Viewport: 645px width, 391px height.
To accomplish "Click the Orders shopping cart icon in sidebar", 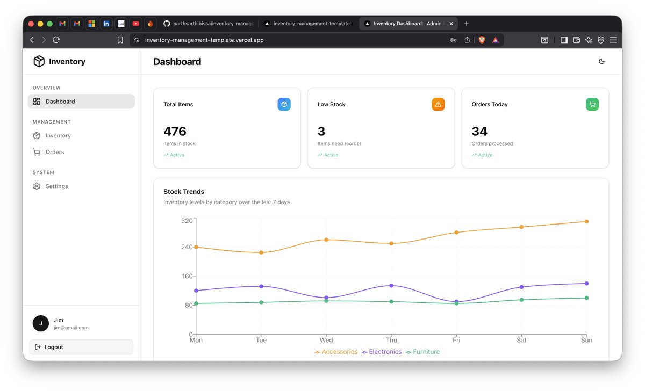I will click(x=36, y=152).
